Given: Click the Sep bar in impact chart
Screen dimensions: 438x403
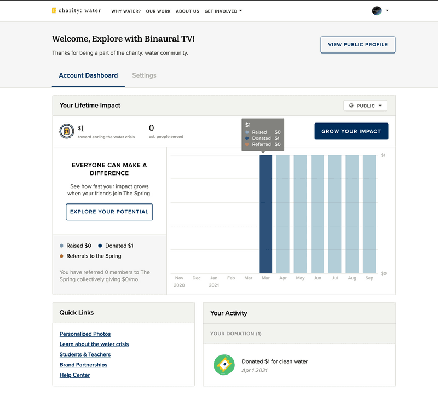Looking at the screenshot, I should click(x=369, y=214).
